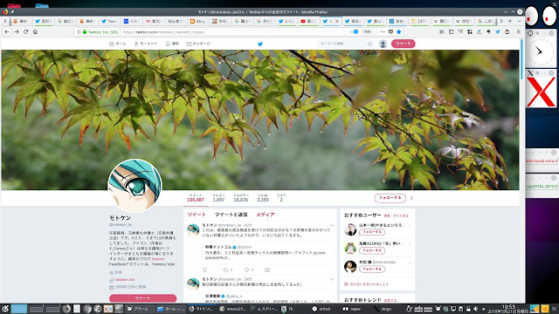Open the Firefox hamburger menu

(518, 31)
